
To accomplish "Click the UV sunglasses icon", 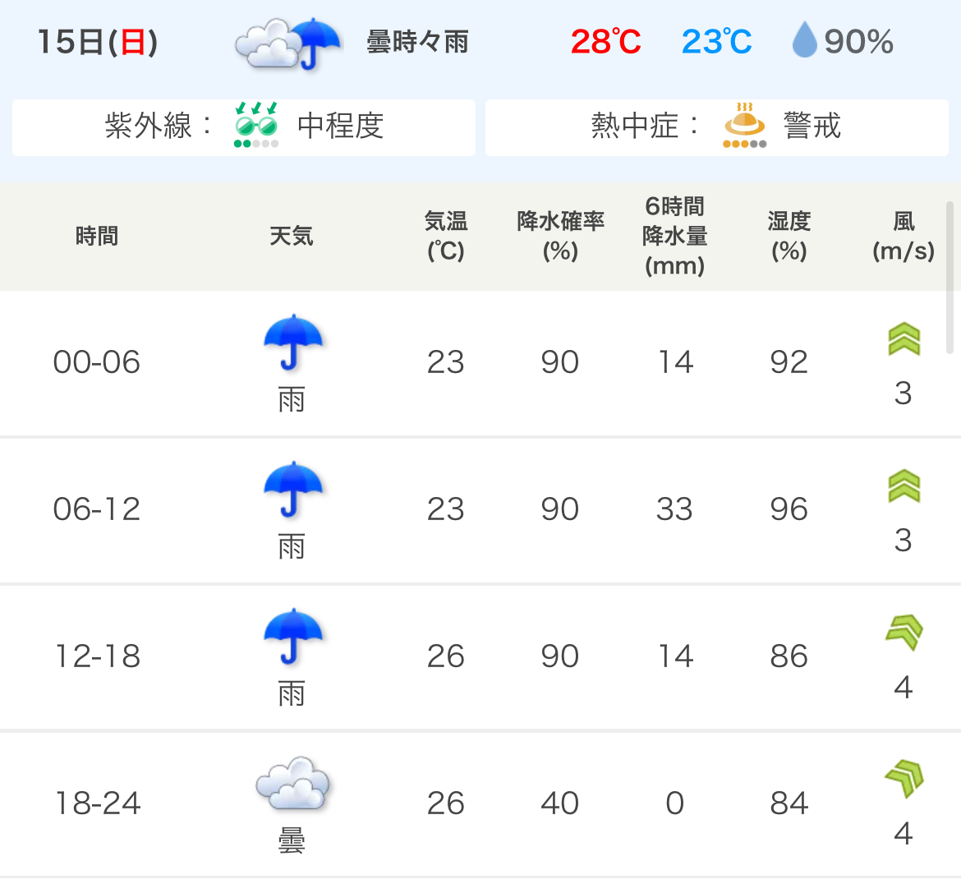I will (256, 125).
